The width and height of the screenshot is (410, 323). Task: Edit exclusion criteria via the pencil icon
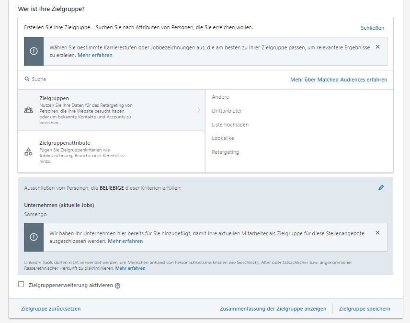[381, 188]
